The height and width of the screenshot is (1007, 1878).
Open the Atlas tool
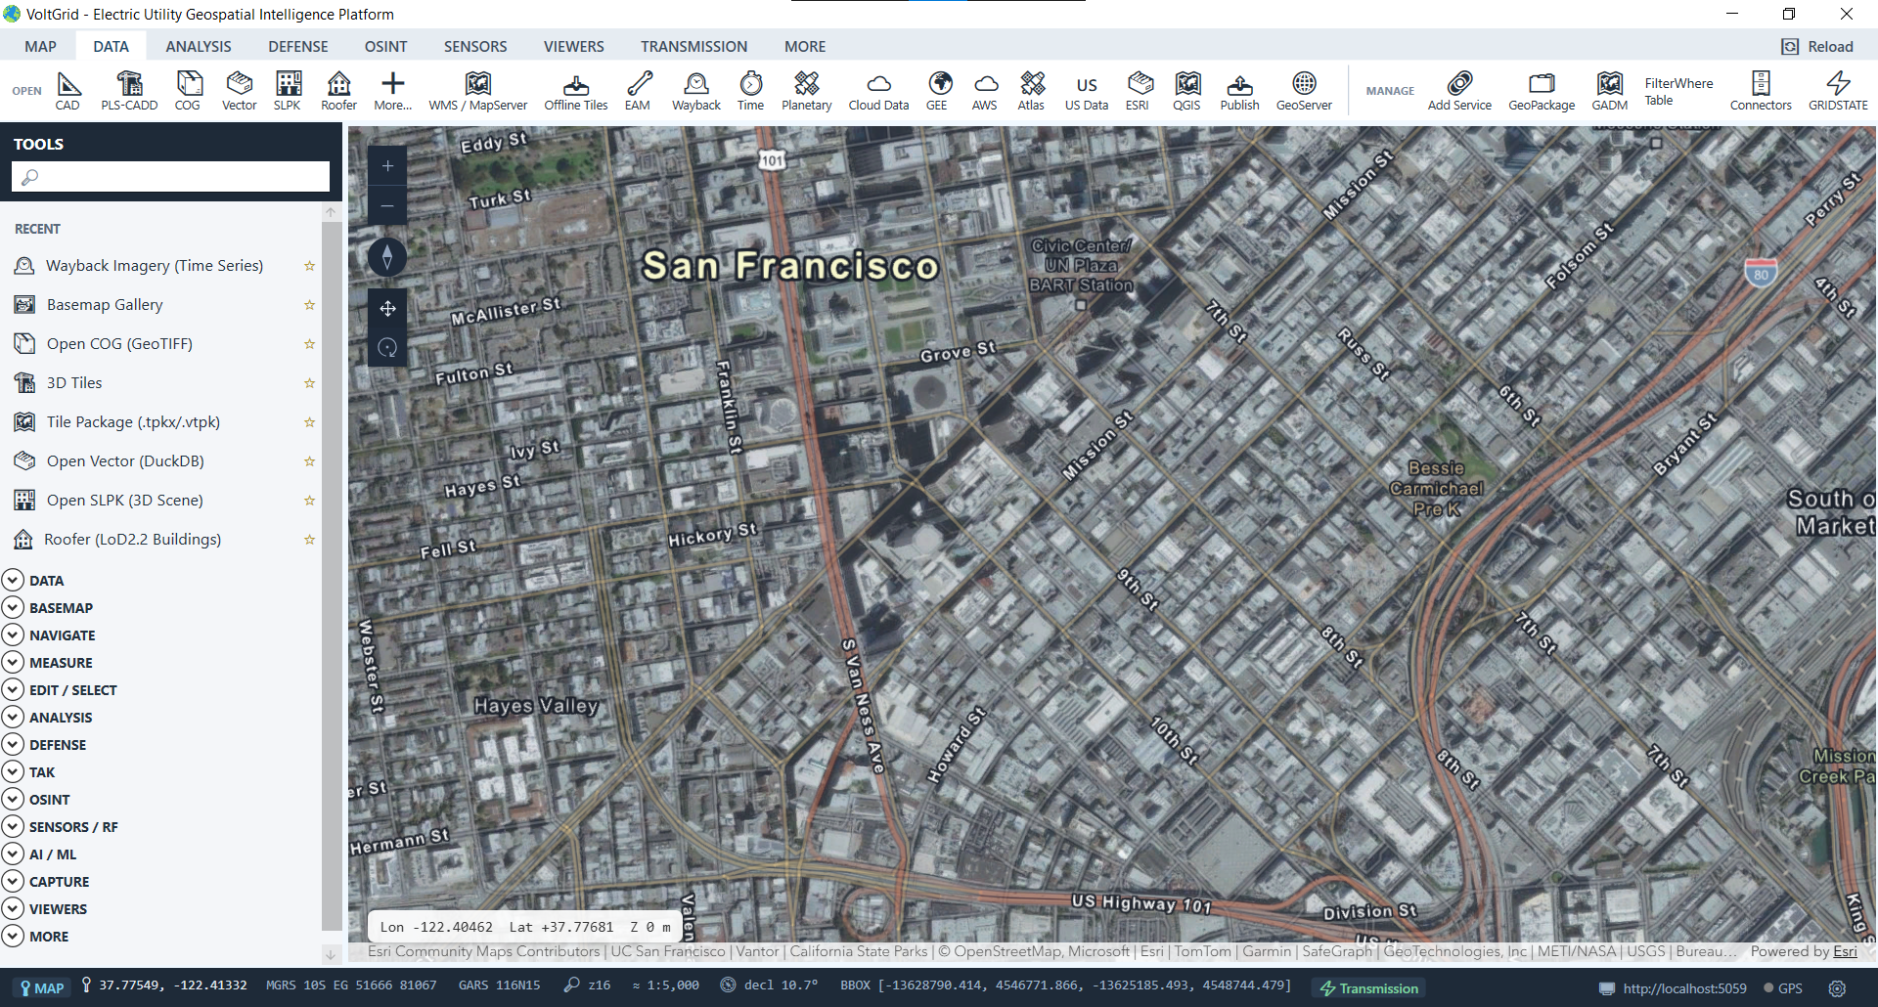[x=1031, y=91]
